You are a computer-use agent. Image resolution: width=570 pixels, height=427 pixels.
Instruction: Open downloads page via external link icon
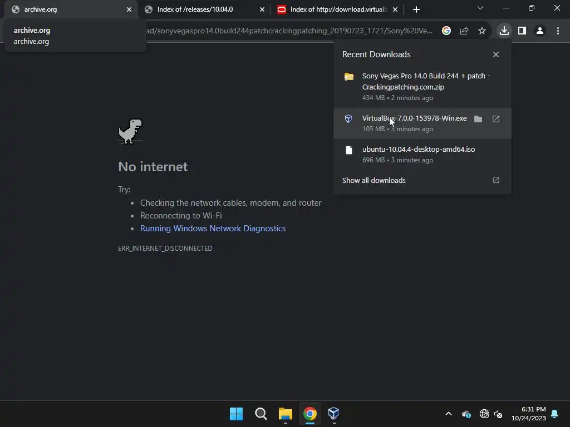point(496,181)
